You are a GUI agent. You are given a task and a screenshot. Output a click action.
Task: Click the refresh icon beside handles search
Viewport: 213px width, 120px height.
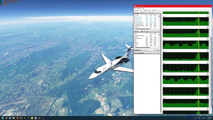point(156,50)
